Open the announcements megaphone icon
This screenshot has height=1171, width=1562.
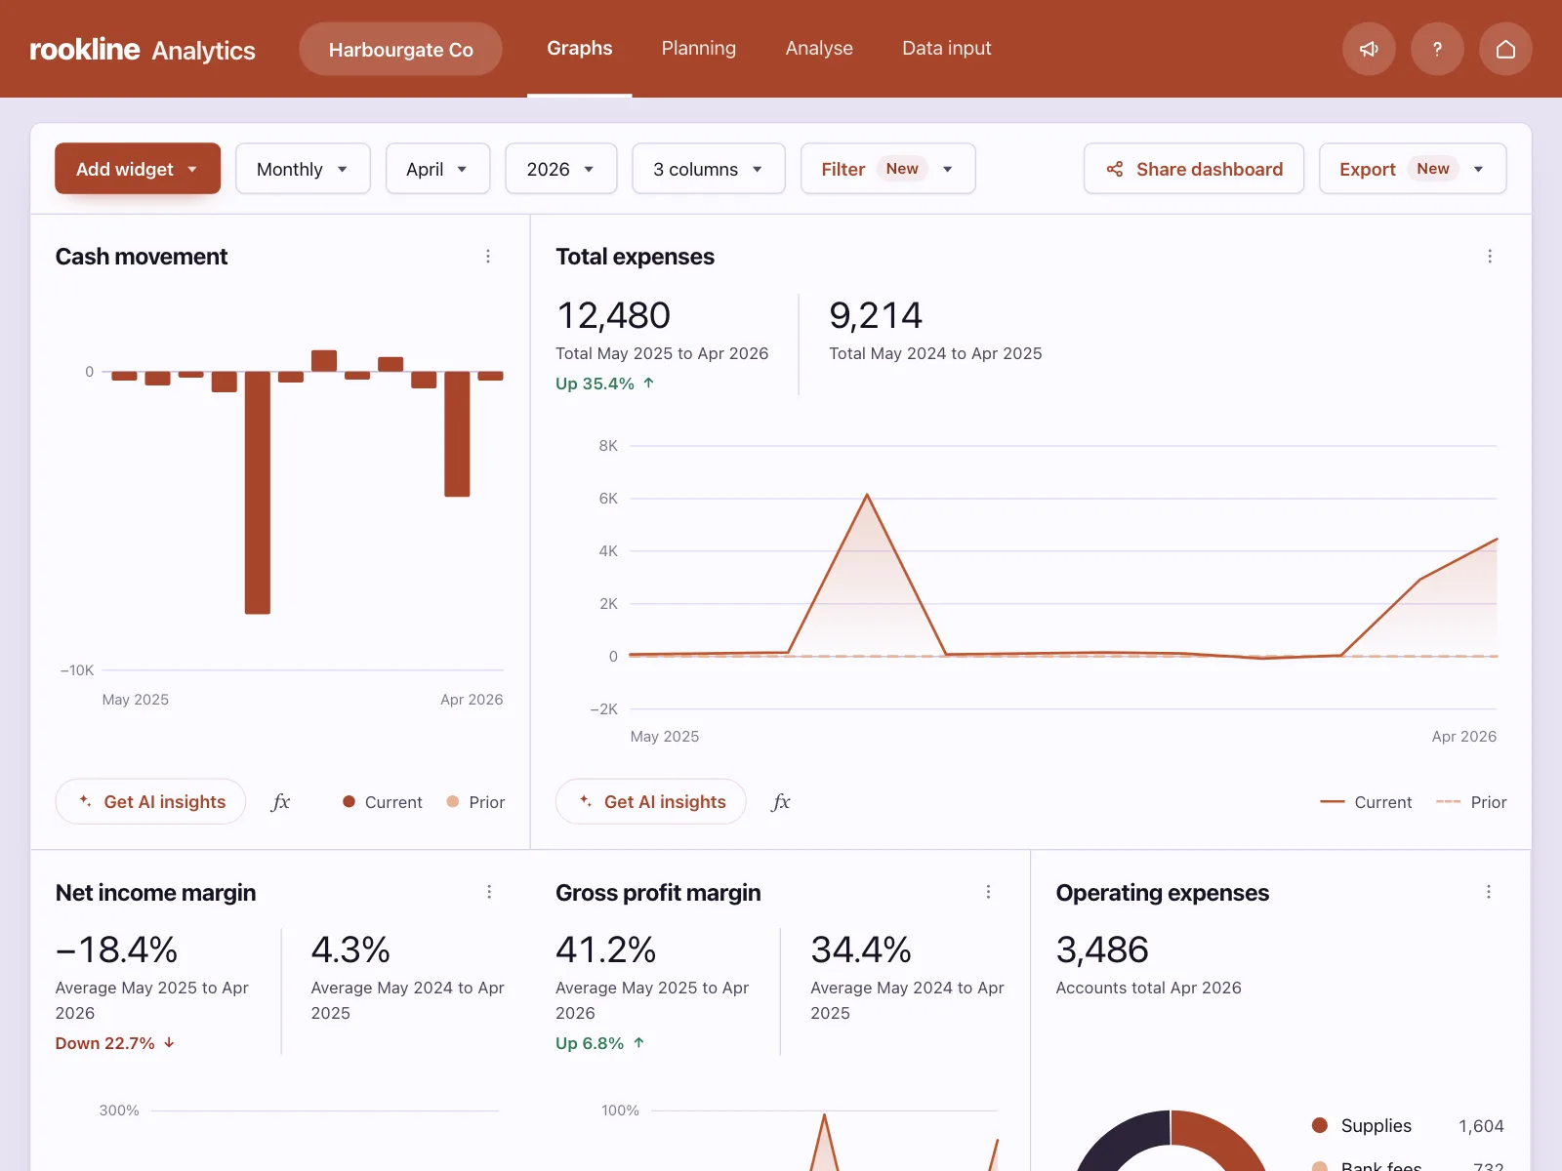[x=1369, y=49]
